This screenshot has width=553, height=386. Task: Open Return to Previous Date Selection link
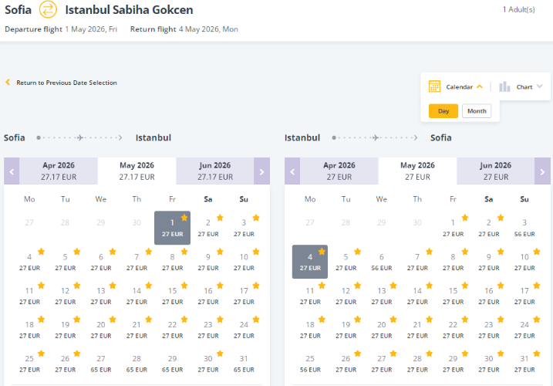click(66, 83)
